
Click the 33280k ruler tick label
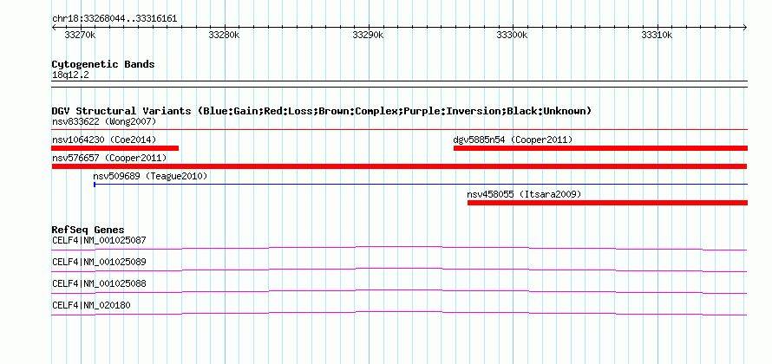[x=224, y=36]
